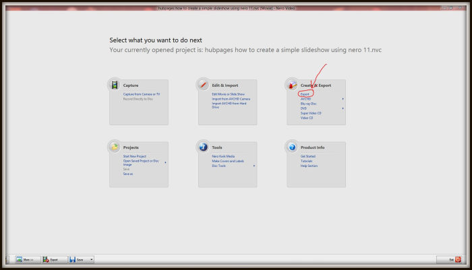The height and width of the screenshot is (270, 472).
Task: Click Open Saved Project or Disc Image
Action: pyautogui.click(x=141, y=163)
